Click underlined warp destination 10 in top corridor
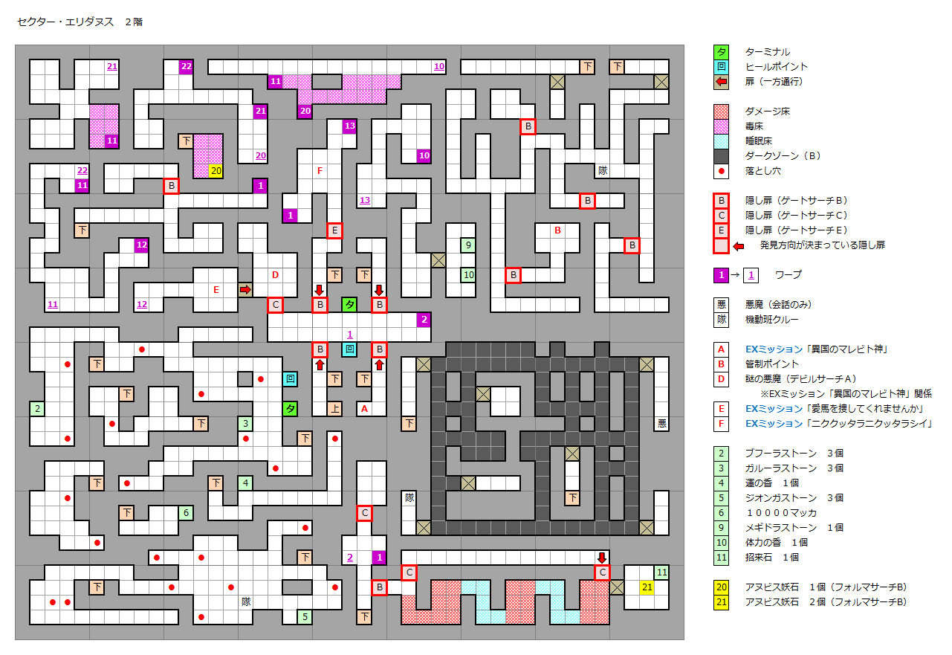This screenshot has height=655, width=952. click(x=438, y=67)
